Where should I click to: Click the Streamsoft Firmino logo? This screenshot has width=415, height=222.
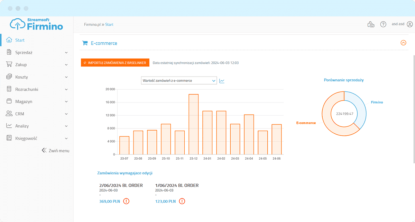click(36, 25)
